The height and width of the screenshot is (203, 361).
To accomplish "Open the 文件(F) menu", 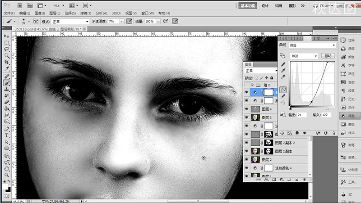I will point(9,14).
